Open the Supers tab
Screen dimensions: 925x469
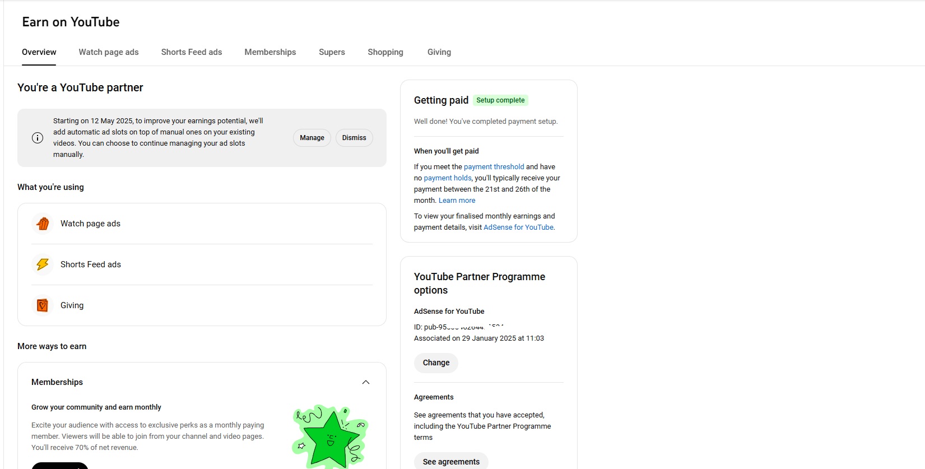[x=332, y=52]
